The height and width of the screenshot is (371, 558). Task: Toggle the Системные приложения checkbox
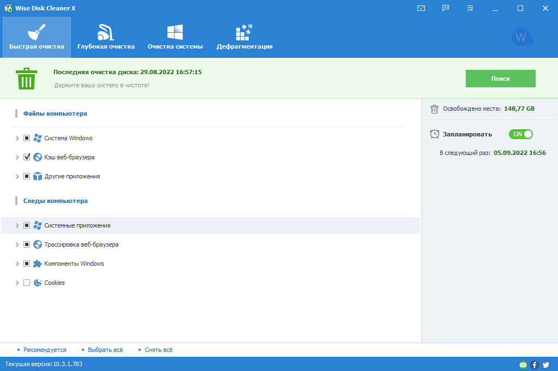click(27, 225)
